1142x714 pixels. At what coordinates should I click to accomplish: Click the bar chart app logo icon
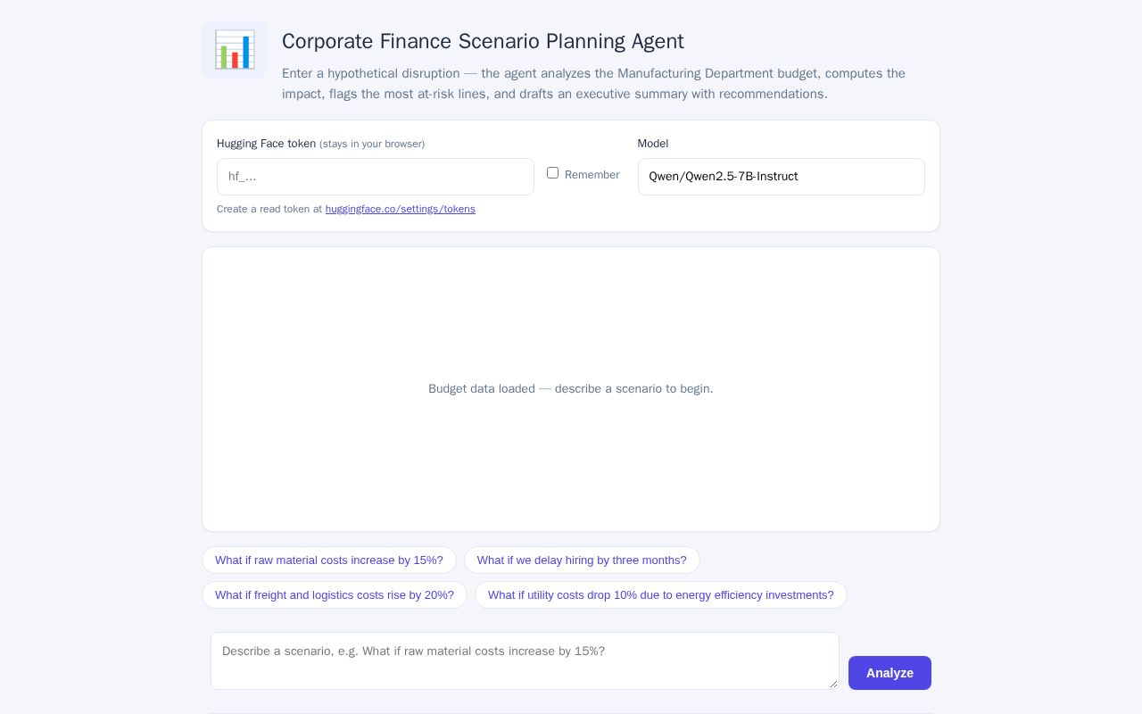pyautogui.click(x=235, y=50)
